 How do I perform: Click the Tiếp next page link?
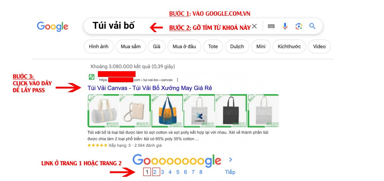(x=230, y=172)
